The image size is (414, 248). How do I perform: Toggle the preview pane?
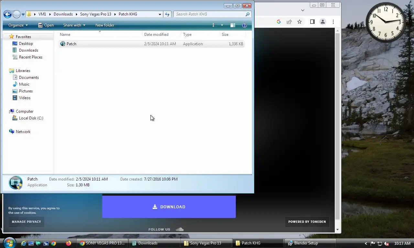(x=233, y=25)
